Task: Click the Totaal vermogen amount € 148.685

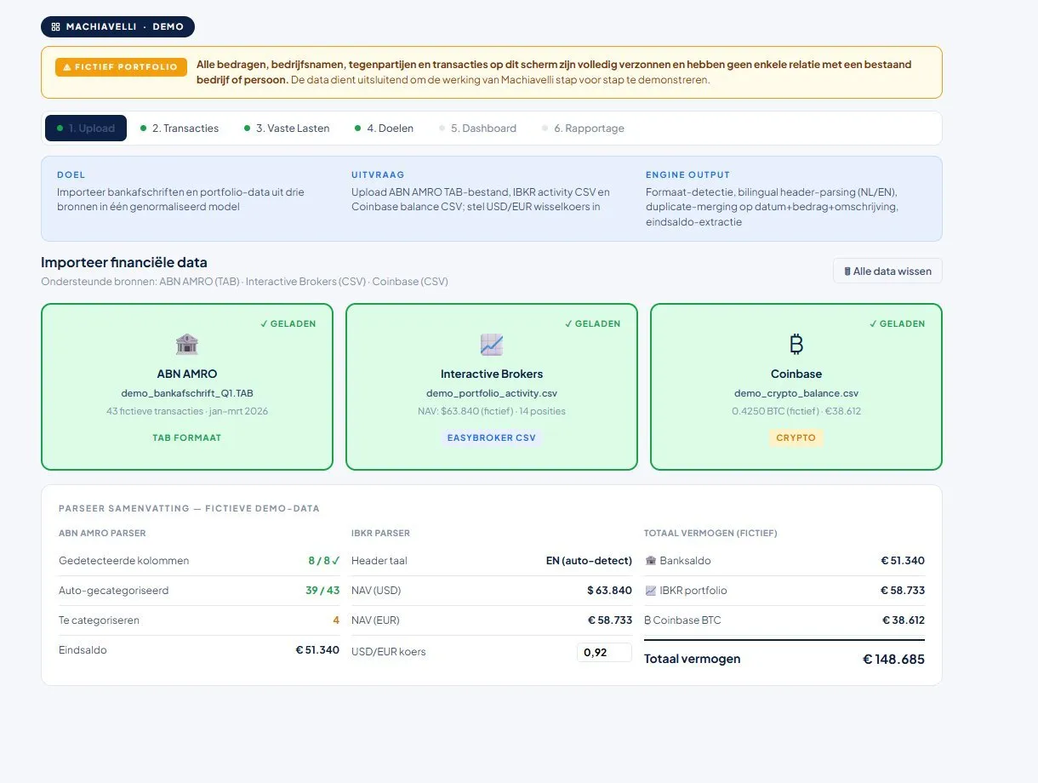Action: click(x=893, y=659)
